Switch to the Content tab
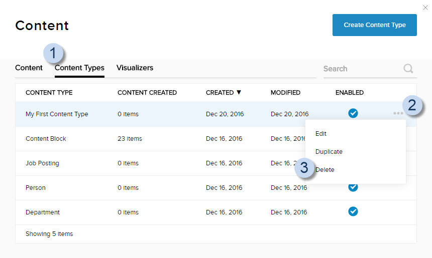Image resolution: width=432 pixels, height=258 pixels. tap(29, 68)
